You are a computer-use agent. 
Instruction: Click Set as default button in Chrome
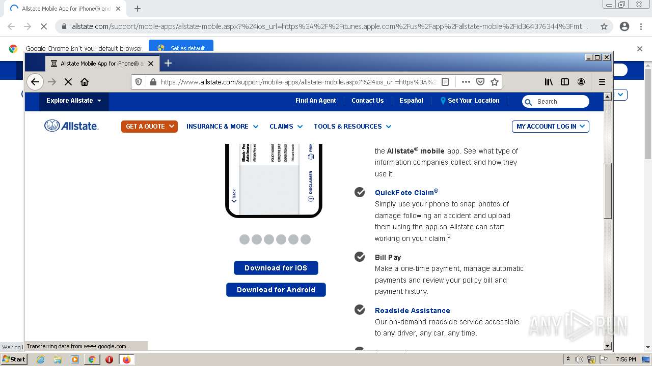coord(181,48)
